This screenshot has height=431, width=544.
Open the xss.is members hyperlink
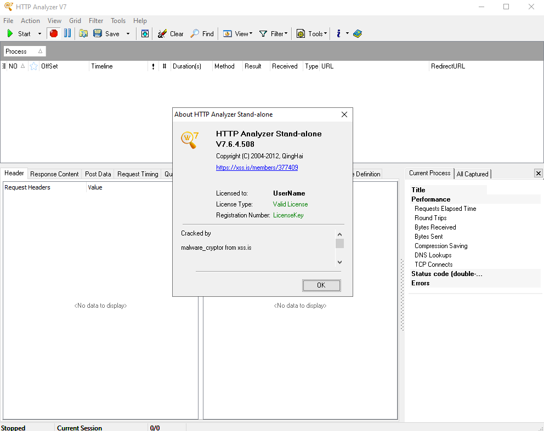coord(257,168)
